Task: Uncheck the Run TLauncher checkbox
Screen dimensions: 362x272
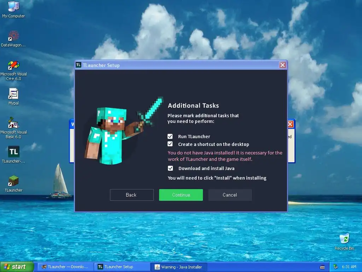Action: pos(170,136)
